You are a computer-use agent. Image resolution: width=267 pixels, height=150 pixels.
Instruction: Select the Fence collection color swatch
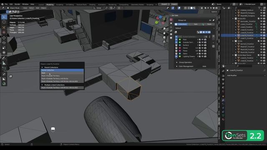pos(180,48)
